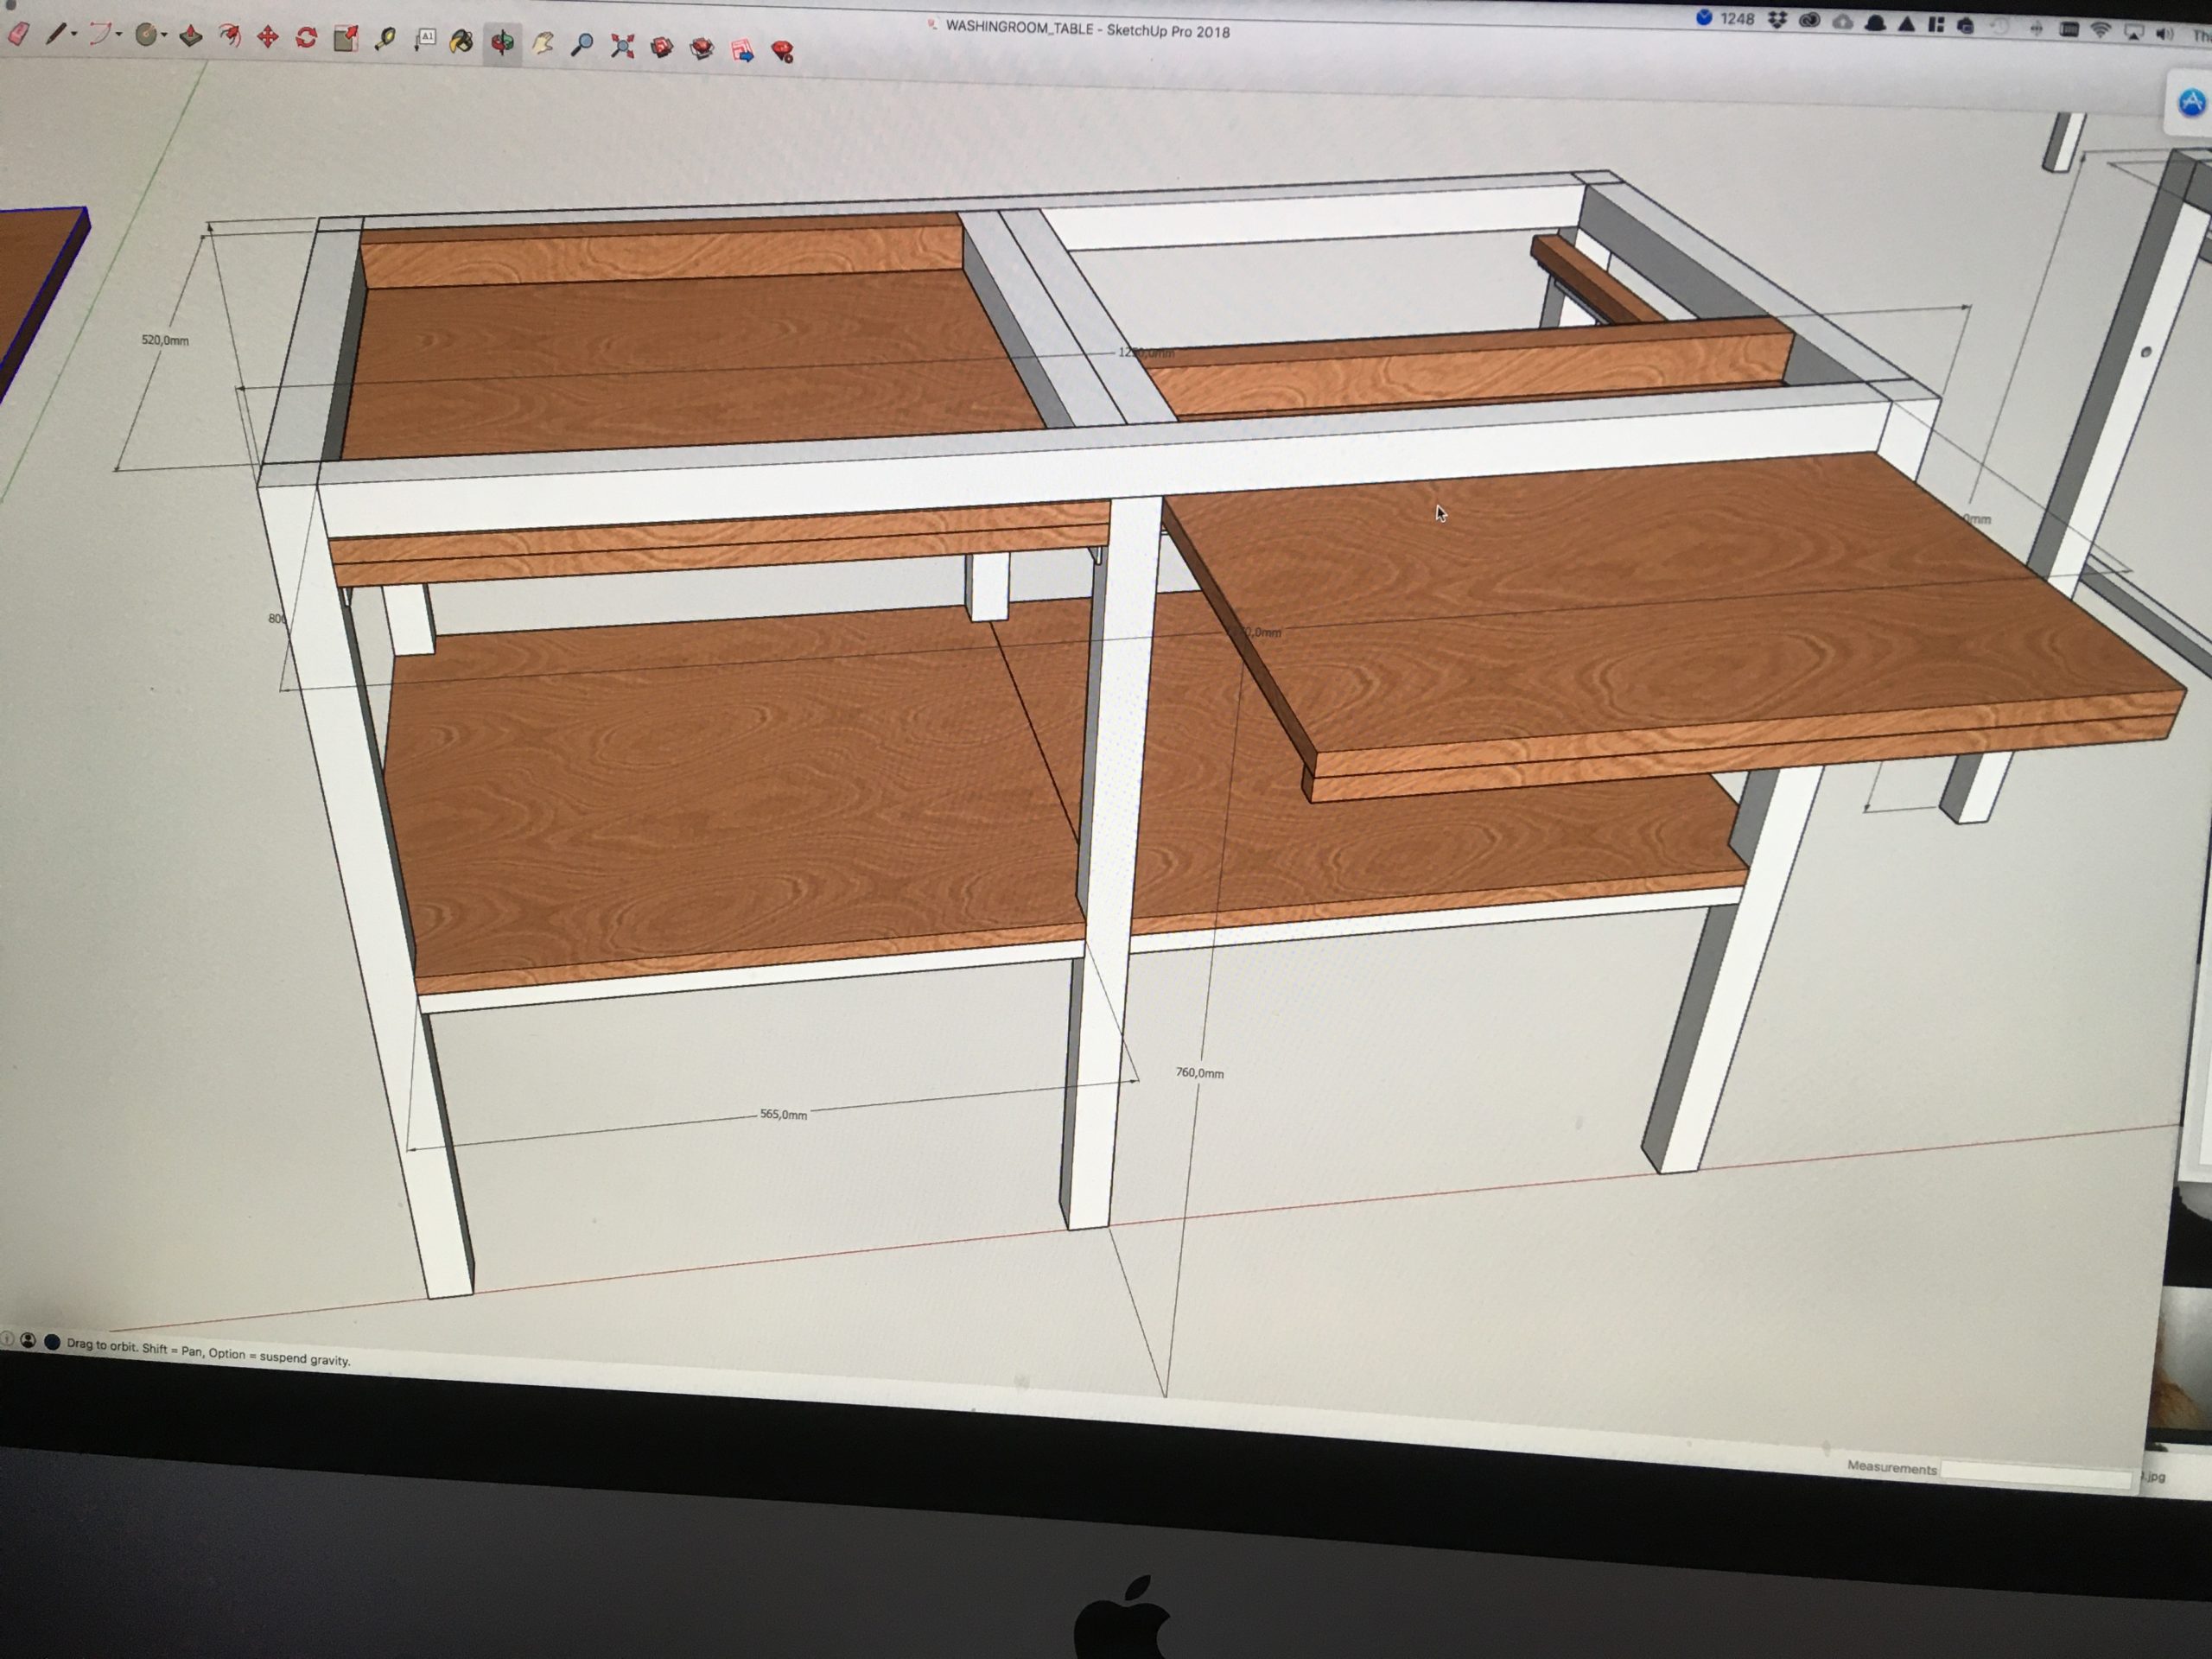Click the cloud upload menu bar icon

tap(1842, 22)
